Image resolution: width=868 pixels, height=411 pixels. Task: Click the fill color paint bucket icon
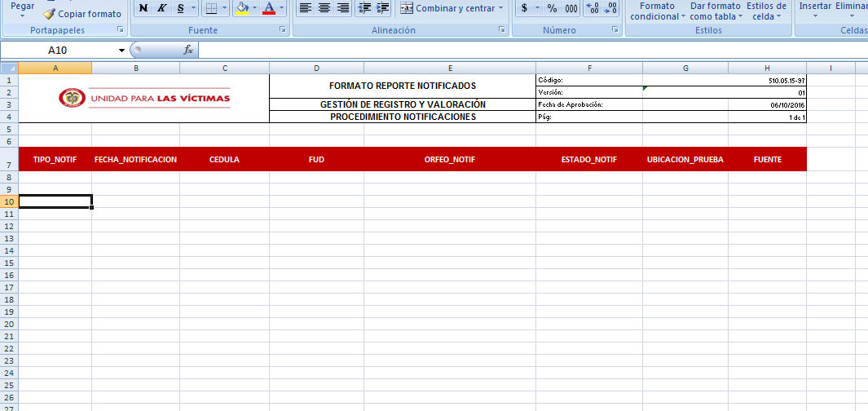tap(241, 8)
